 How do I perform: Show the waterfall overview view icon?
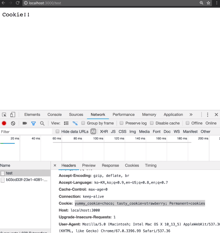click(x=75, y=123)
